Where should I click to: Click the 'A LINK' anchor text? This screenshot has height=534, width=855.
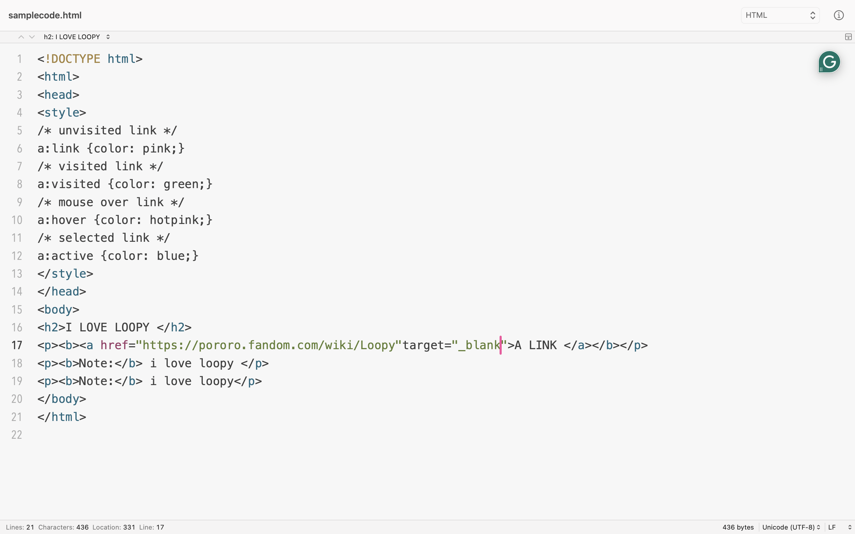pyautogui.click(x=536, y=345)
